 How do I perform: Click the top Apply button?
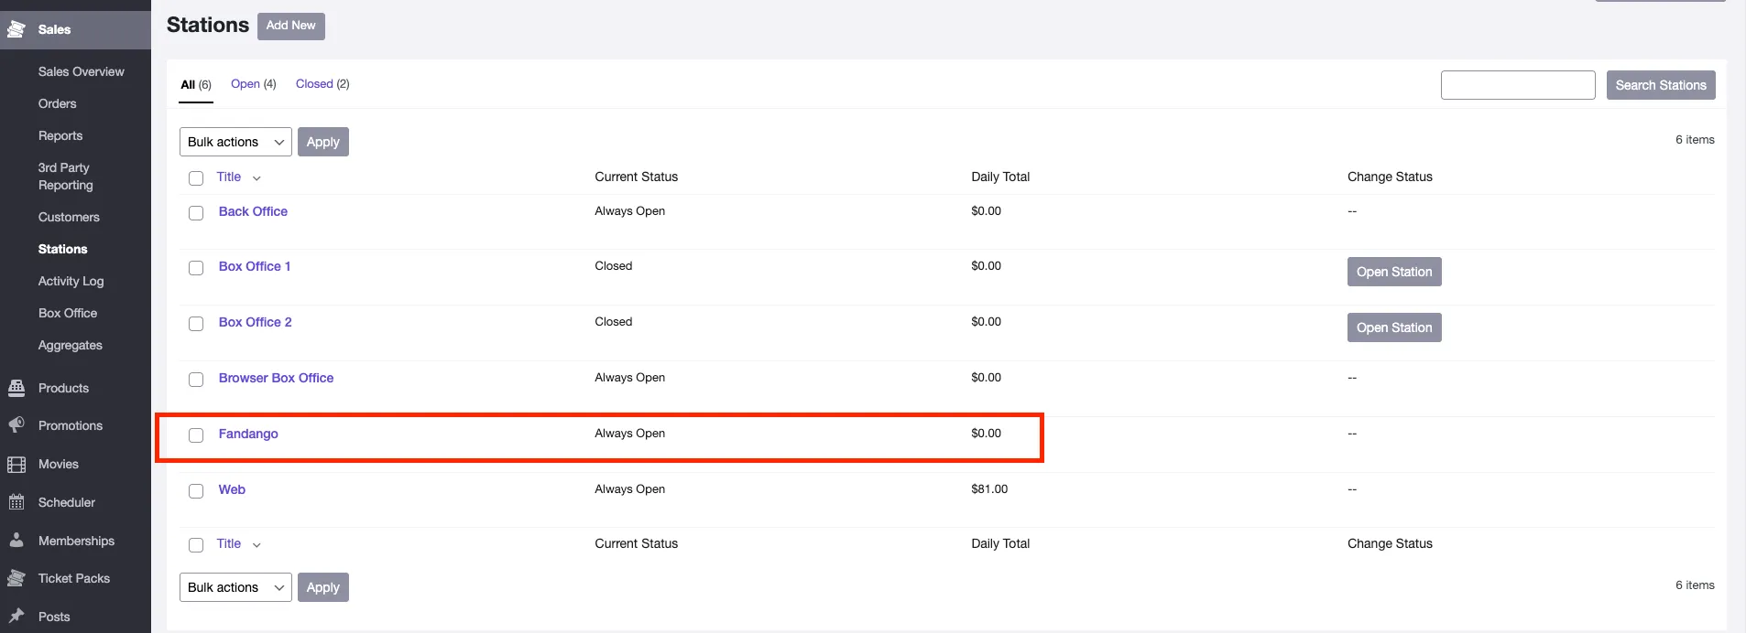323,142
